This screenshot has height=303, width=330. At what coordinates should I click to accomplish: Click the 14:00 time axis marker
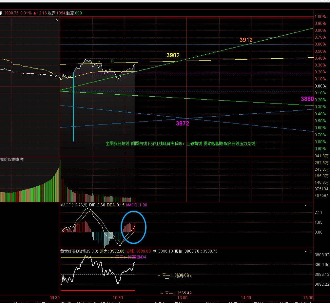246,298
